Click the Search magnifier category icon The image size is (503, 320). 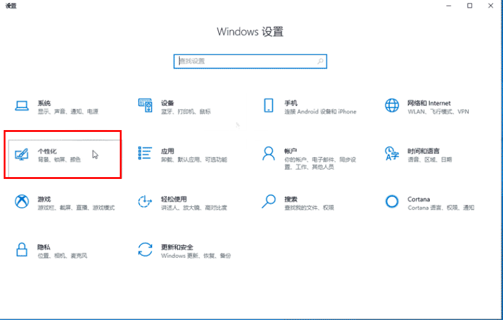(x=268, y=201)
